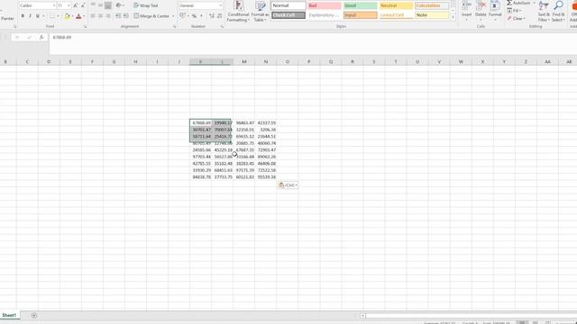The height and width of the screenshot is (324, 577).
Task: Toggle Italic formatting
Action: 30,16
